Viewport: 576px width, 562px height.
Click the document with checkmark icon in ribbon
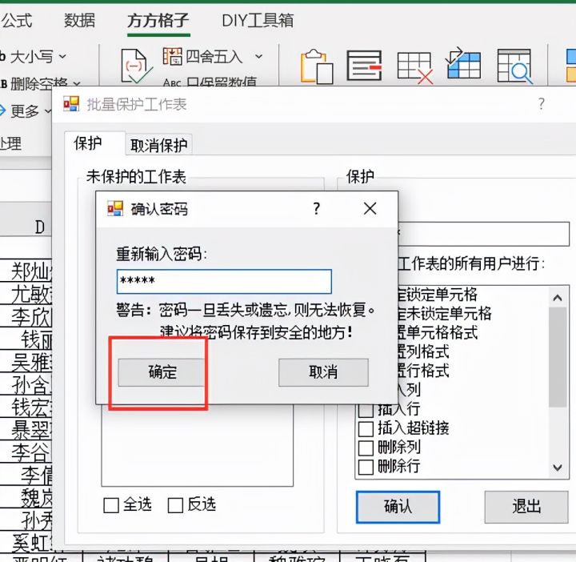point(135,66)
